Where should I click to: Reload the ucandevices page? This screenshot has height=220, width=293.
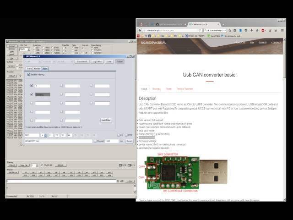coord(200,30)
